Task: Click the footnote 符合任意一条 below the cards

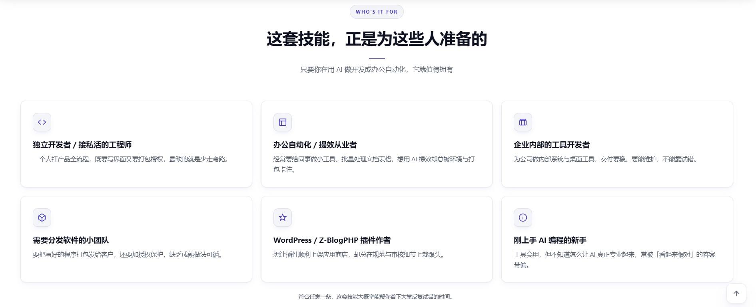Action: (x=376, y=297)
